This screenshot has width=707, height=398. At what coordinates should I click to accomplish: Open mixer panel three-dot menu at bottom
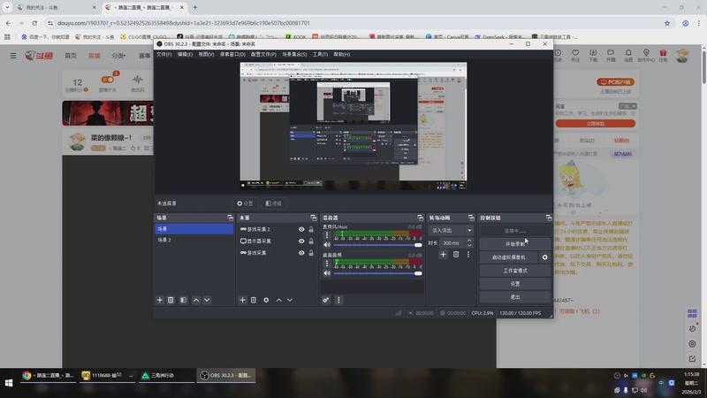click(x=338, y=300)
